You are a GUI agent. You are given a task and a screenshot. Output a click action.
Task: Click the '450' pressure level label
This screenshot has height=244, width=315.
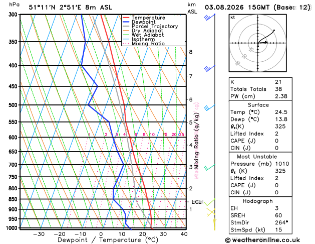[x=14, y=86]
